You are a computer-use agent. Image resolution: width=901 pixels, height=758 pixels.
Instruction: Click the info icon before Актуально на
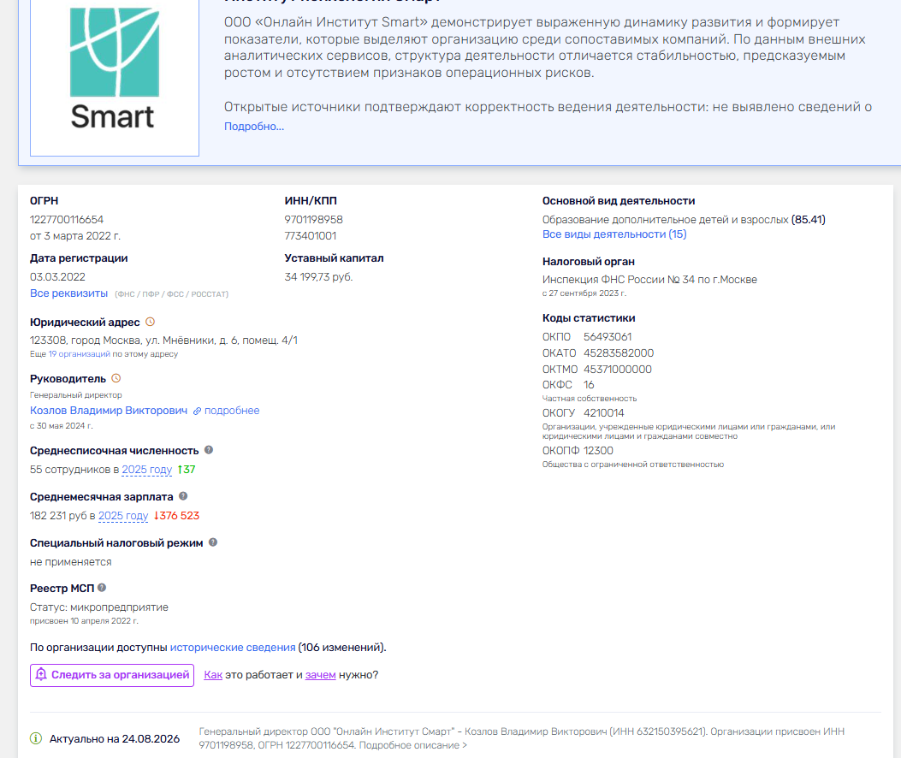click(36, 738)
